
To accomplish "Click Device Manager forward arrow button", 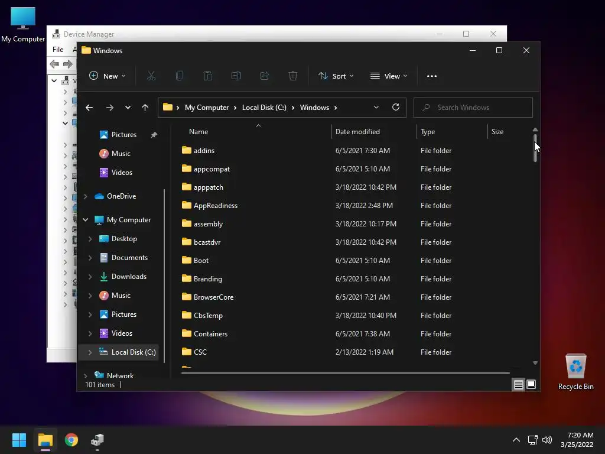I will [x=67, y=64].
